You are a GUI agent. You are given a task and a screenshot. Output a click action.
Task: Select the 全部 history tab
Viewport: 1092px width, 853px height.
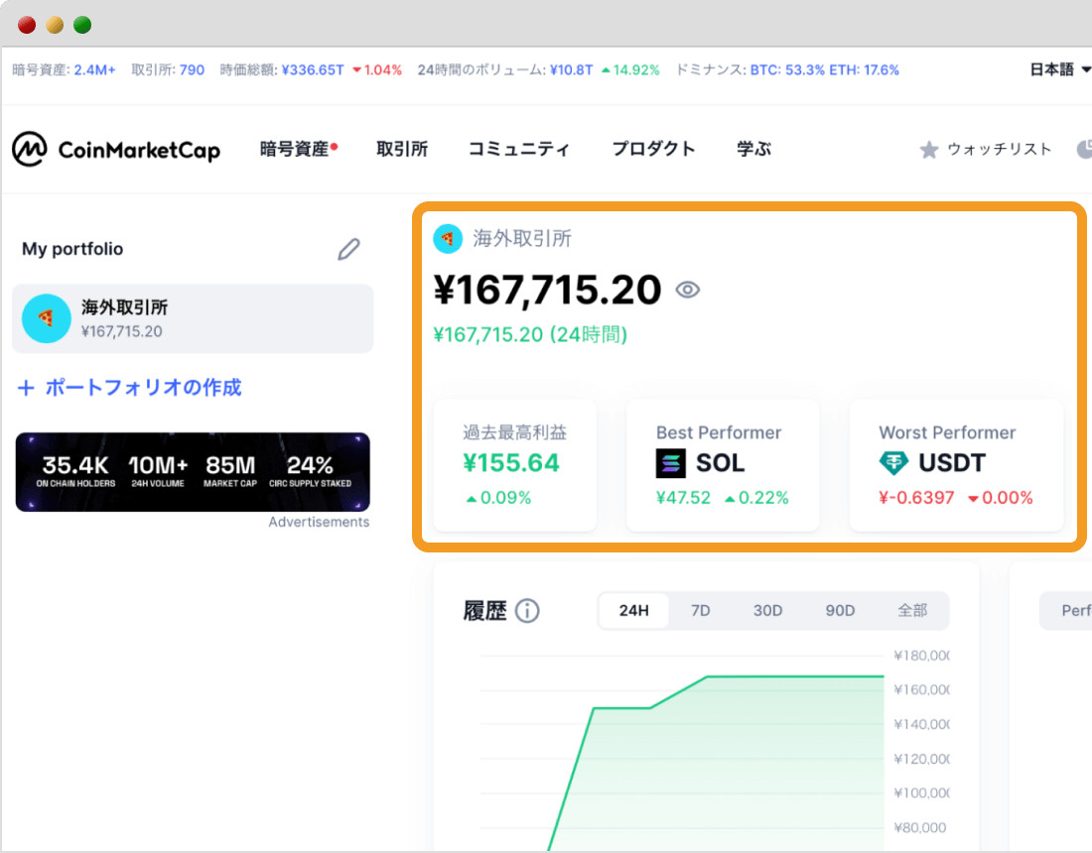coord(912,611)
